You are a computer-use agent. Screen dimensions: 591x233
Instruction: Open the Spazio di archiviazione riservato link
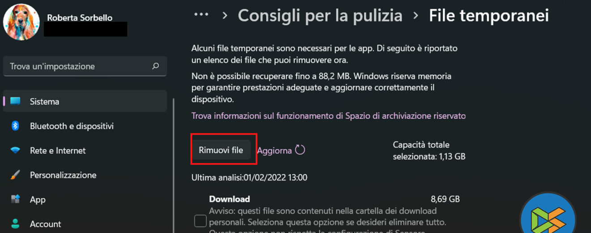tap(328, 116)
